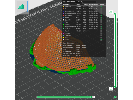
Task: Enable the Travel display checkbox
Action: point(101,31)
